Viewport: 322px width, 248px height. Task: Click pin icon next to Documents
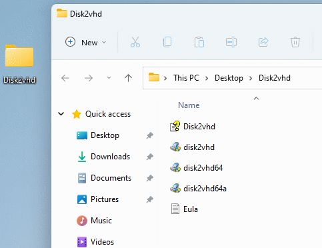150,178
